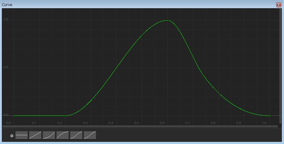Close the Curve editor window

(279, 5)
